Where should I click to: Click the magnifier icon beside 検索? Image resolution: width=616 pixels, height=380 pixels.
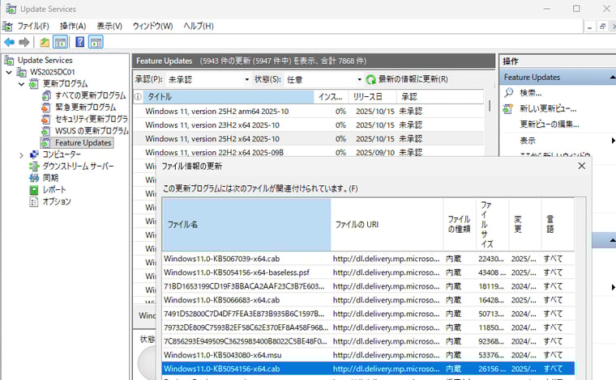point(509,93)
